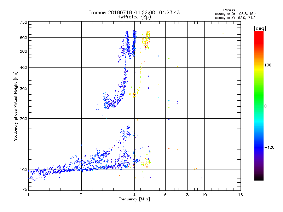
Task: Click the x-axis '8' tick label
Action: [187, 195]
